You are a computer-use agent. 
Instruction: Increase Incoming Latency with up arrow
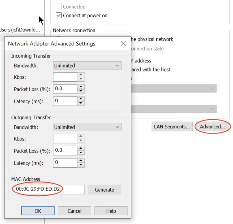[x=81, y=99]
